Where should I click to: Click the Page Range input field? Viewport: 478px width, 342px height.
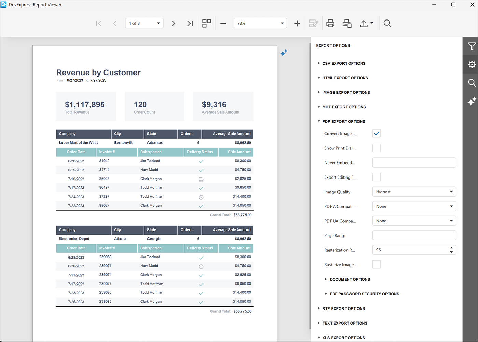(414, 235)
